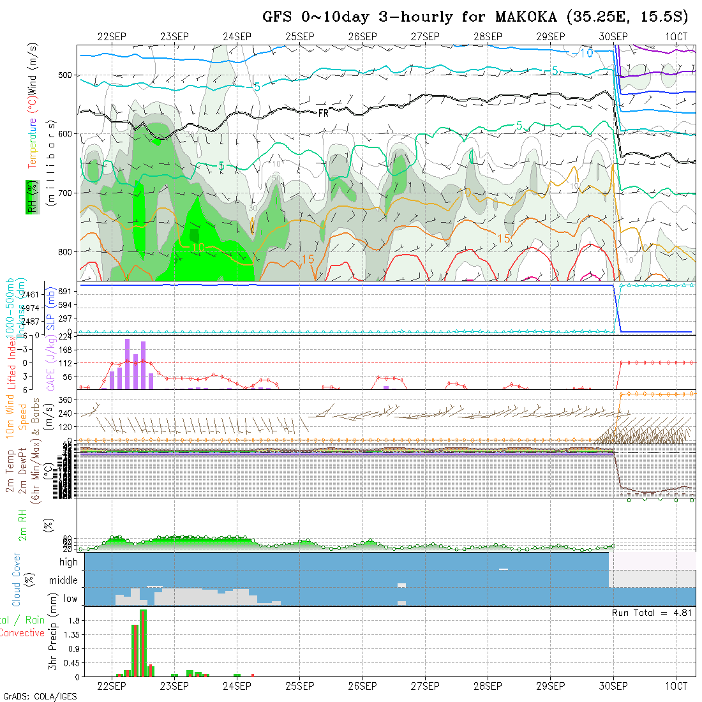Click the tallest purple CAPE bar
The width and height of the screenshot is (702, 702).
point(128,364)
